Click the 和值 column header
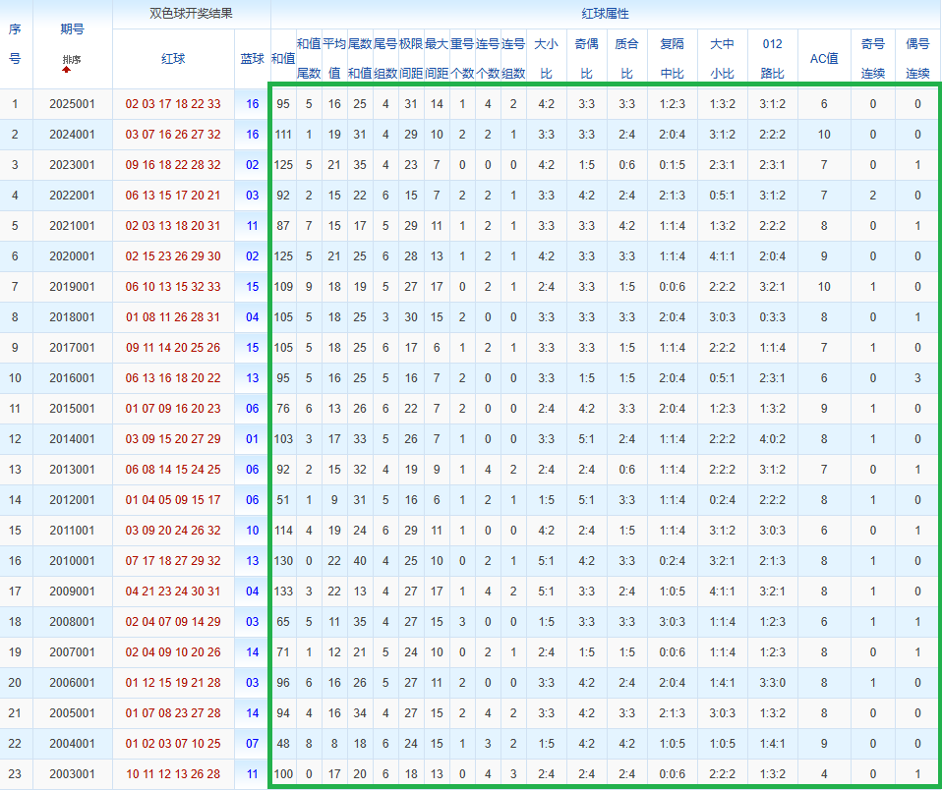The image size is (942, 790). coord(282,58)
